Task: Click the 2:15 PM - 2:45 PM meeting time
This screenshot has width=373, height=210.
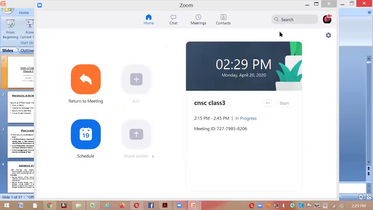Action: (212, 118)
